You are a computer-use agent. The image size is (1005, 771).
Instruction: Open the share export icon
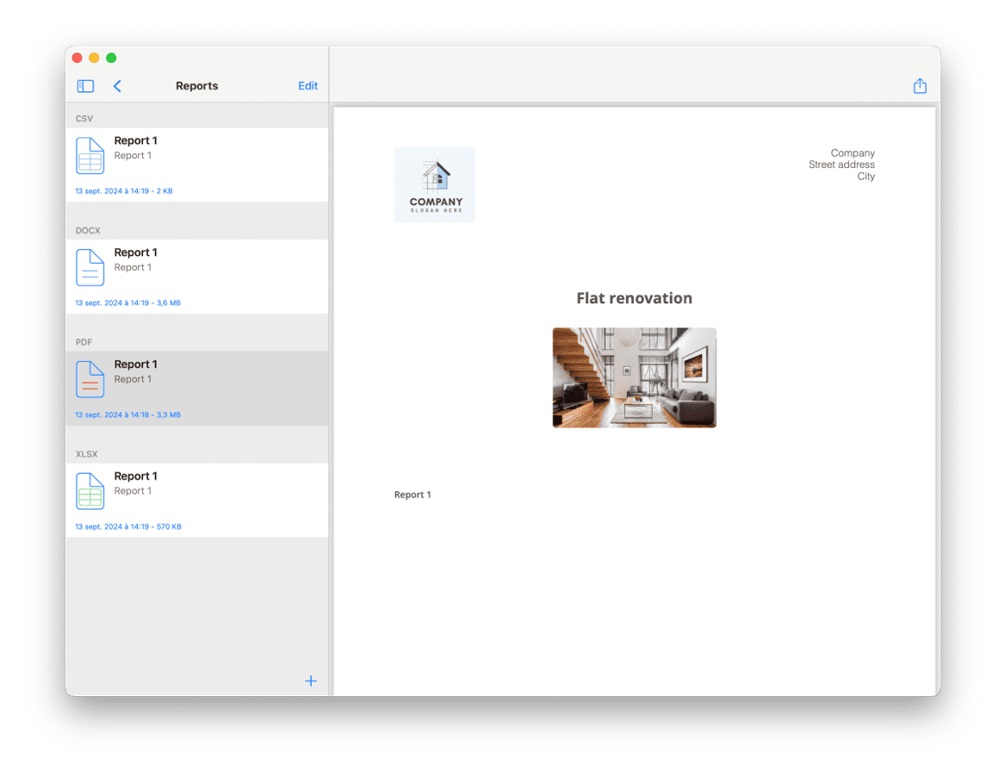point(920,86)
